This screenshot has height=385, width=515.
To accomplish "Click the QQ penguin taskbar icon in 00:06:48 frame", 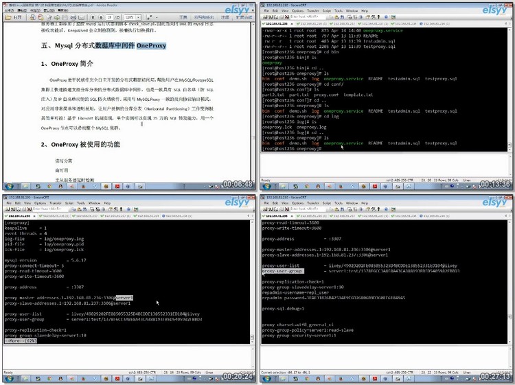I will click(x=60, y=187).
